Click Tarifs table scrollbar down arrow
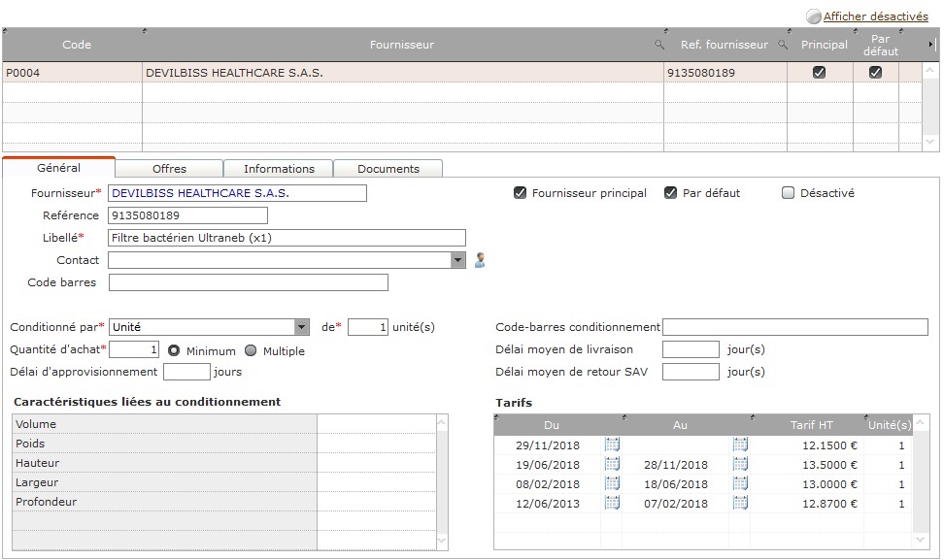 click(x=920, y=541)
